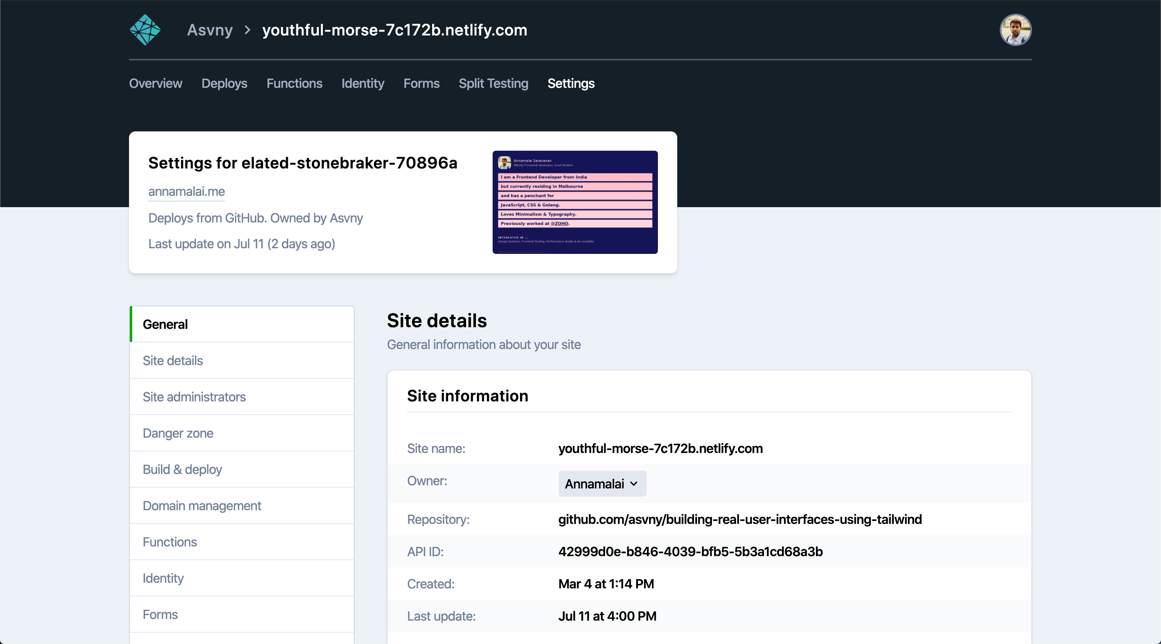This screenshot has width=1161, height=644.
Task: Go to Asvny team breadcrumb
Action: [x=210, y=30]
